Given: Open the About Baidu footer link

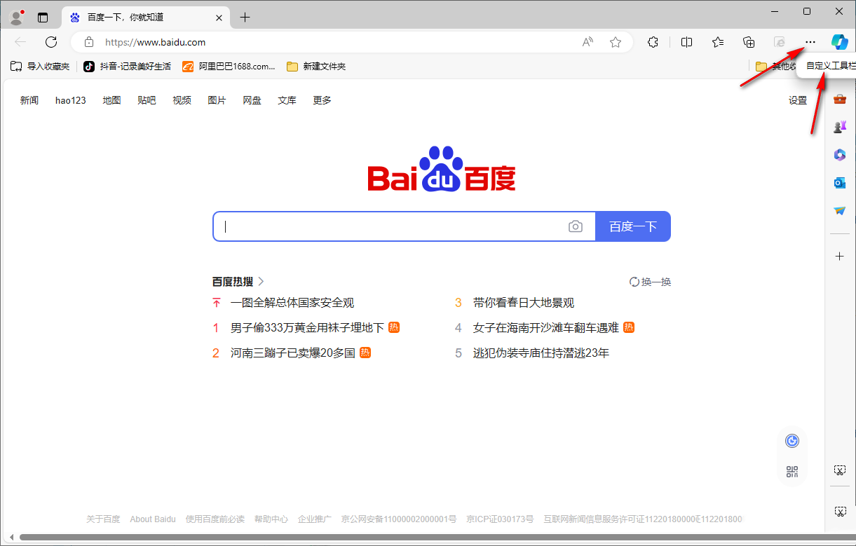Looking at the screenshot, I should click(x=153, y=519).
